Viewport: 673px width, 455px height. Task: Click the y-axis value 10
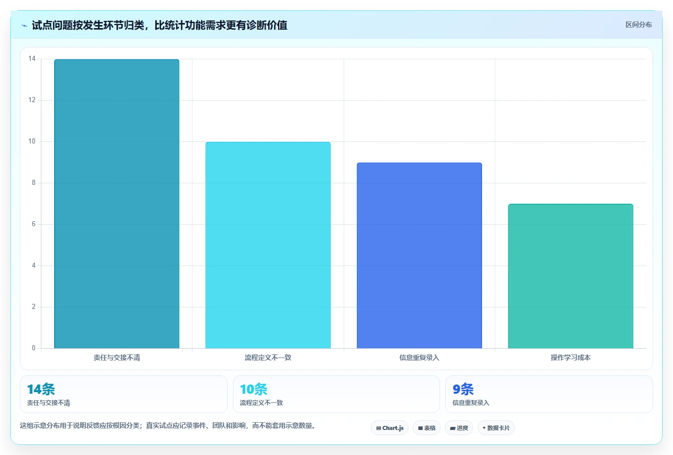[x=32, y=141]
